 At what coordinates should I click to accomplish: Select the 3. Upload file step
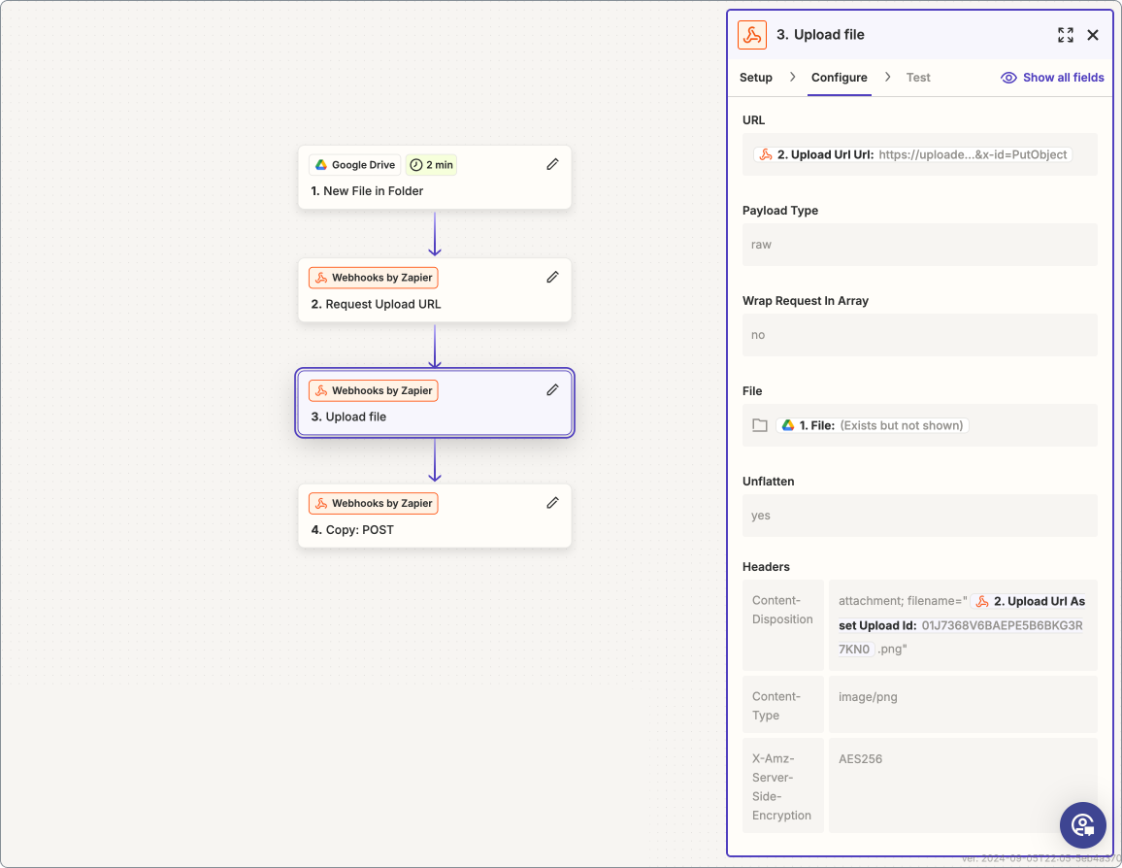pos(435,403)
